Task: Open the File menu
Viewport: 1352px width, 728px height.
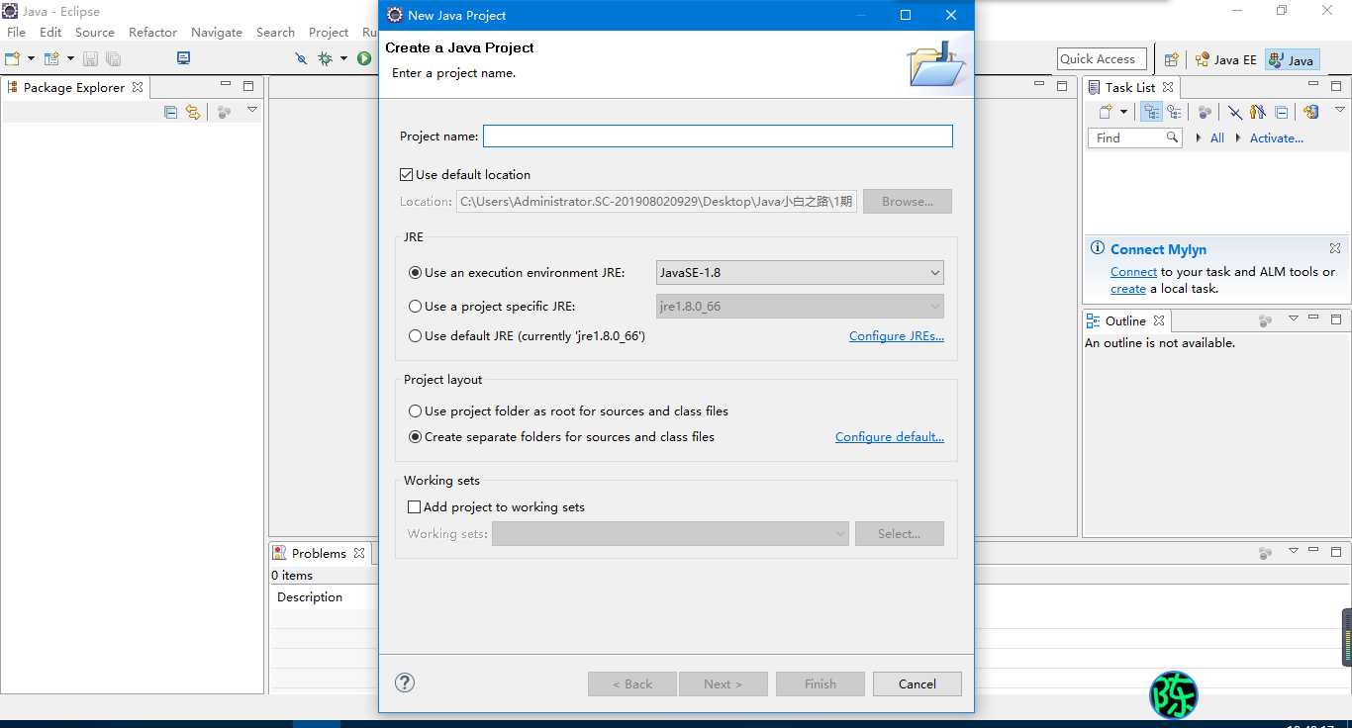Action: [x=17, y=32]
